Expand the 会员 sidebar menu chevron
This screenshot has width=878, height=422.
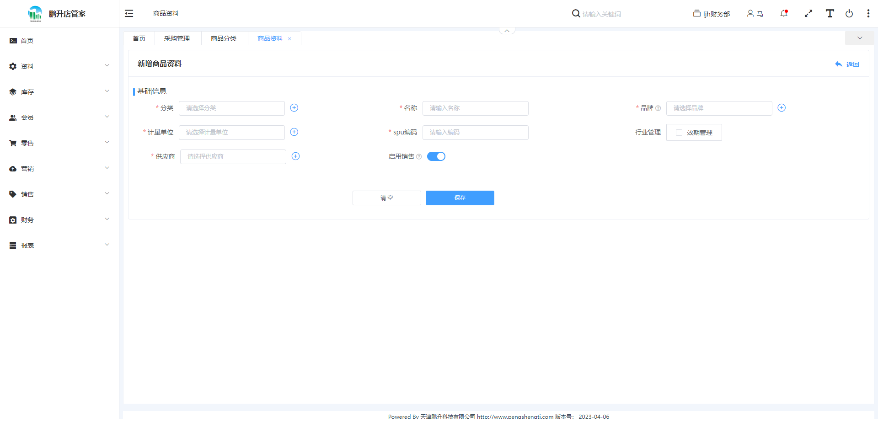[x=107, y=117]
